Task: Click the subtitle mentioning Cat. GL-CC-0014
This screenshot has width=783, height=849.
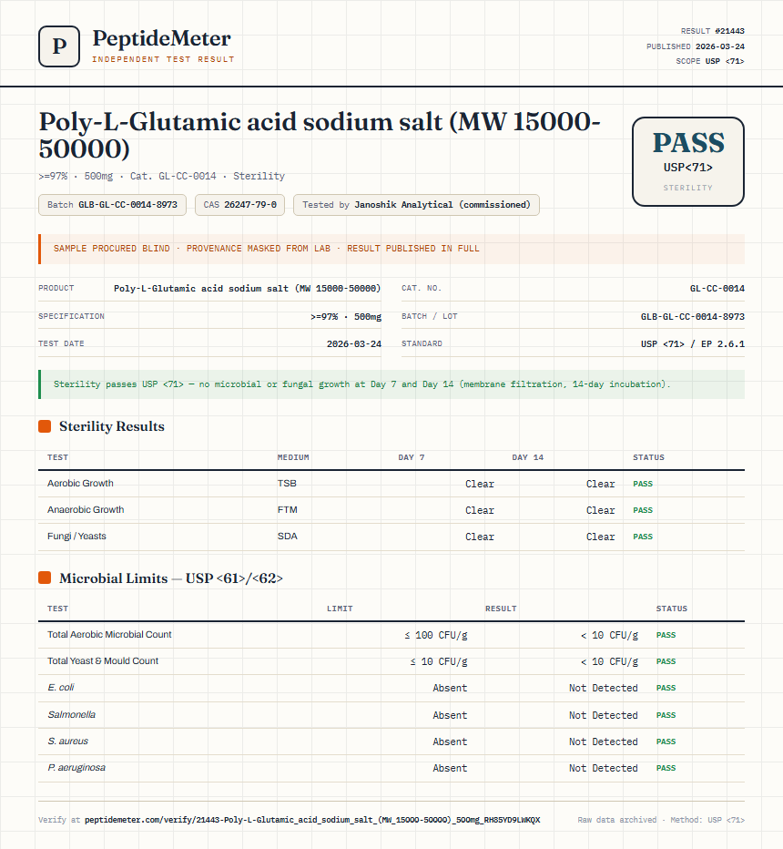Action: coord(161,176)
